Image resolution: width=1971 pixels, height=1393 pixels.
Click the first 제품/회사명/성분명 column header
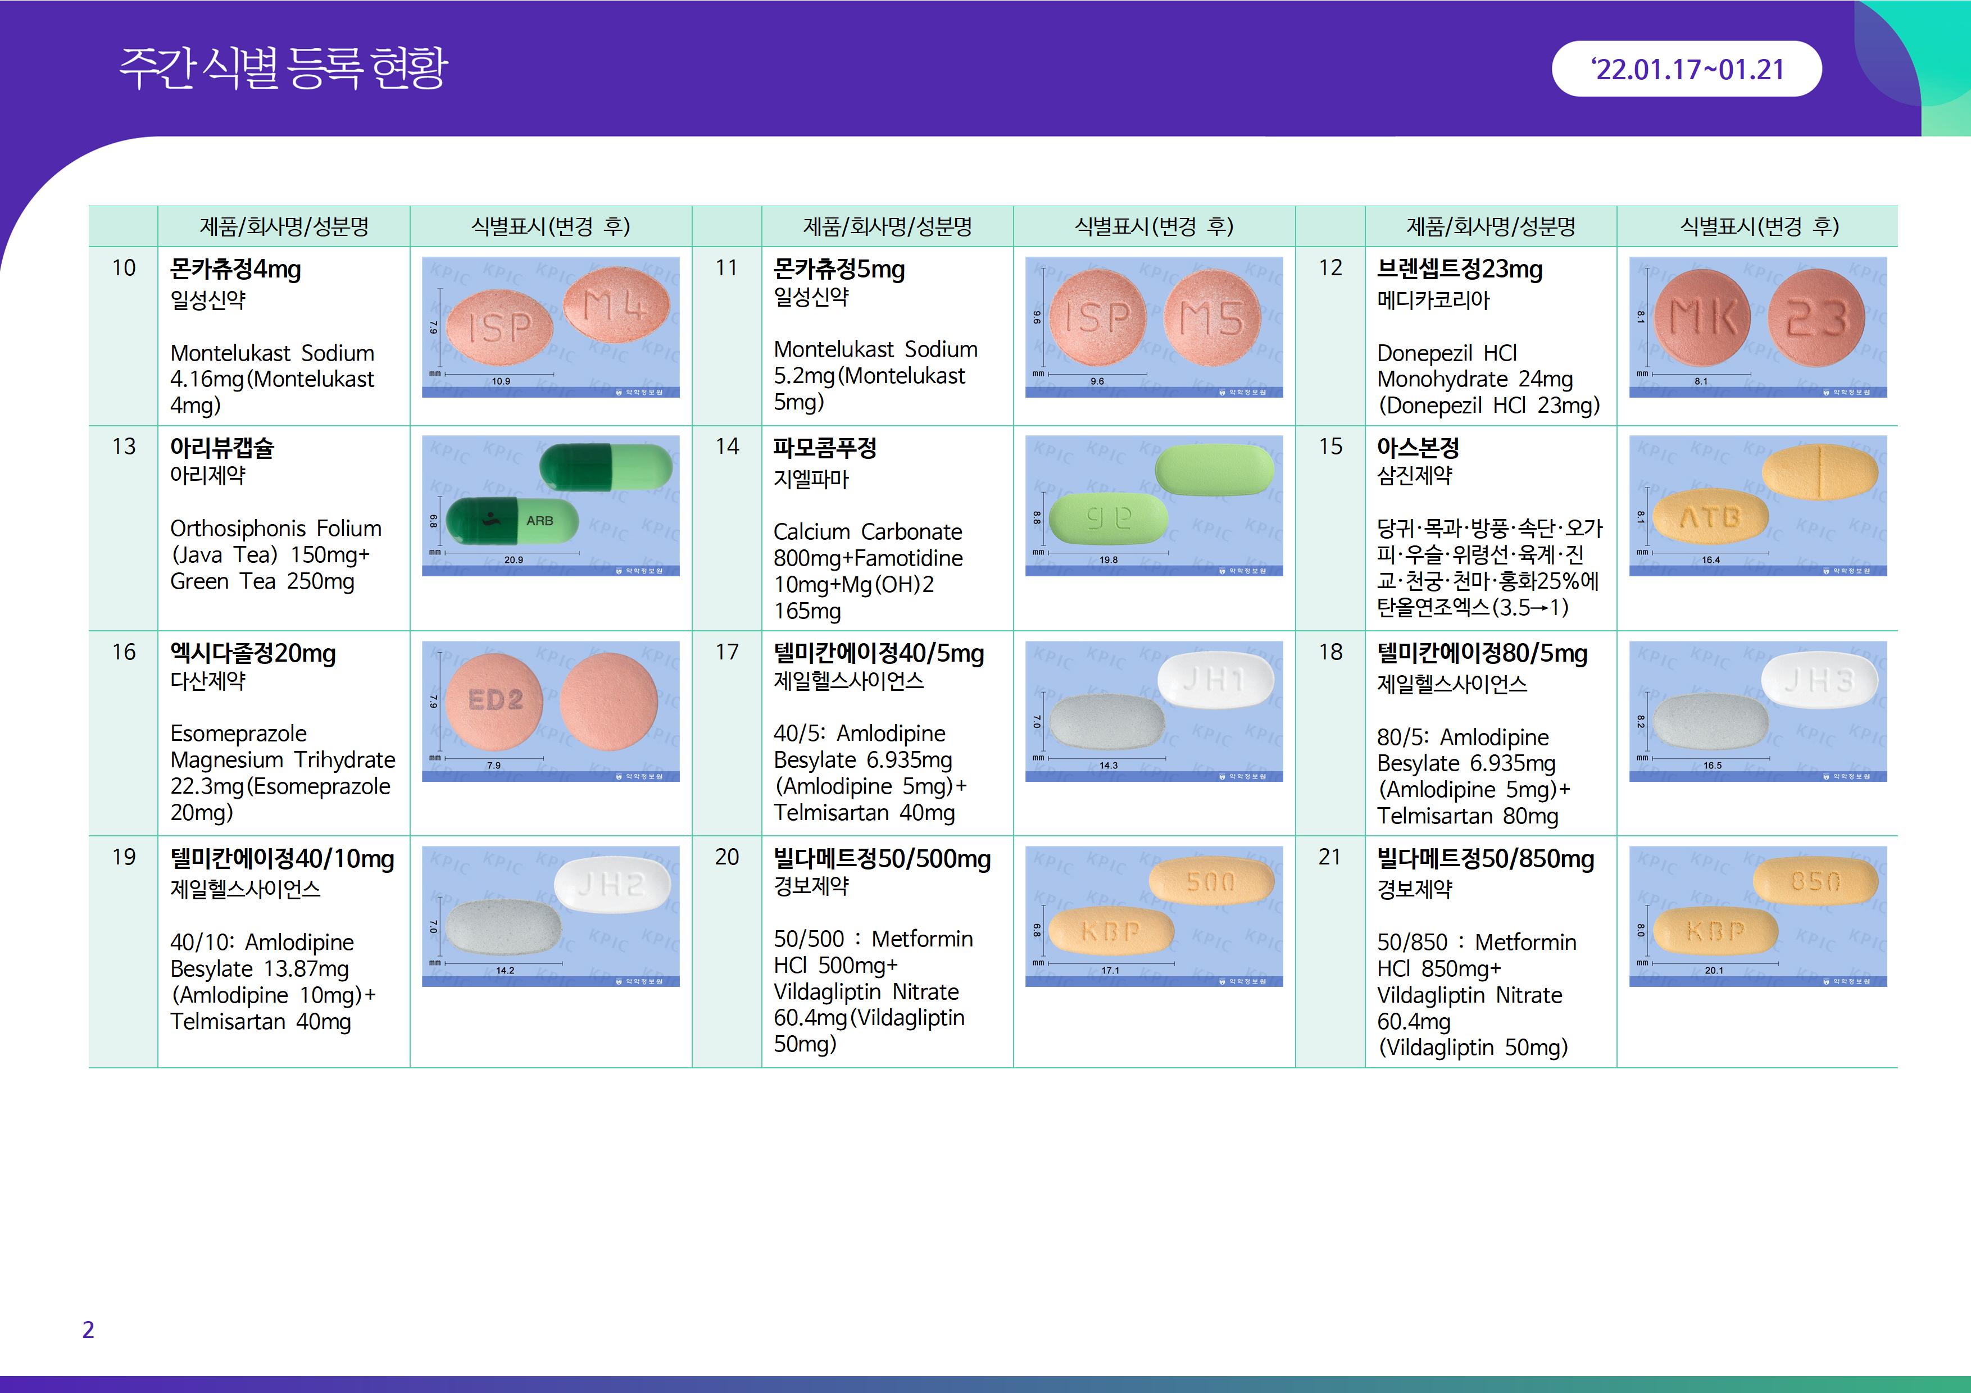point(283,226)
